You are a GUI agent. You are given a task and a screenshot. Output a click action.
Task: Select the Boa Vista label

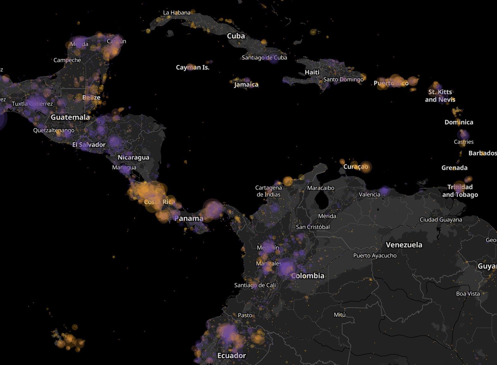coord(468,294)
